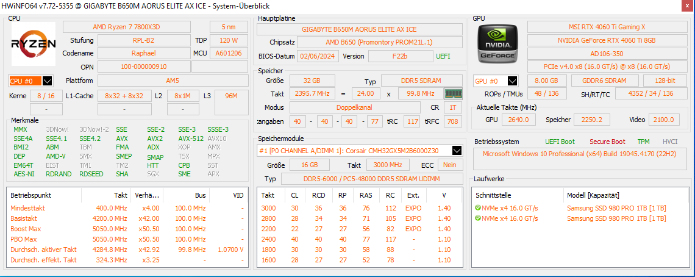Viewport: 695px width, 277px height.
Task: Click the OPN value 100-000000910
Action: 144,67
